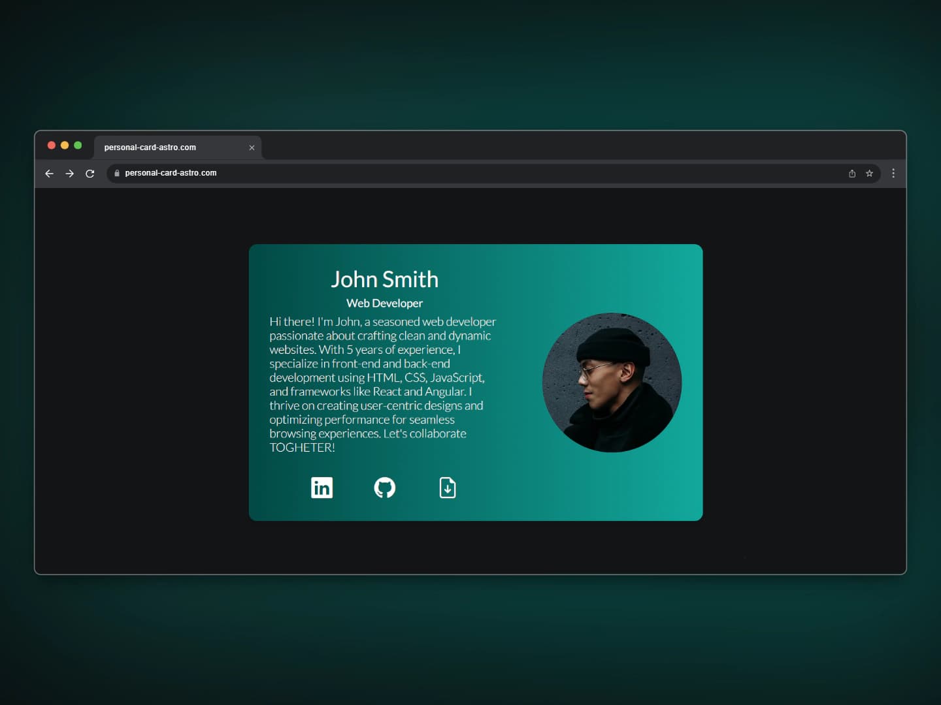Expand browser options via kebab menu

point(893,173)
